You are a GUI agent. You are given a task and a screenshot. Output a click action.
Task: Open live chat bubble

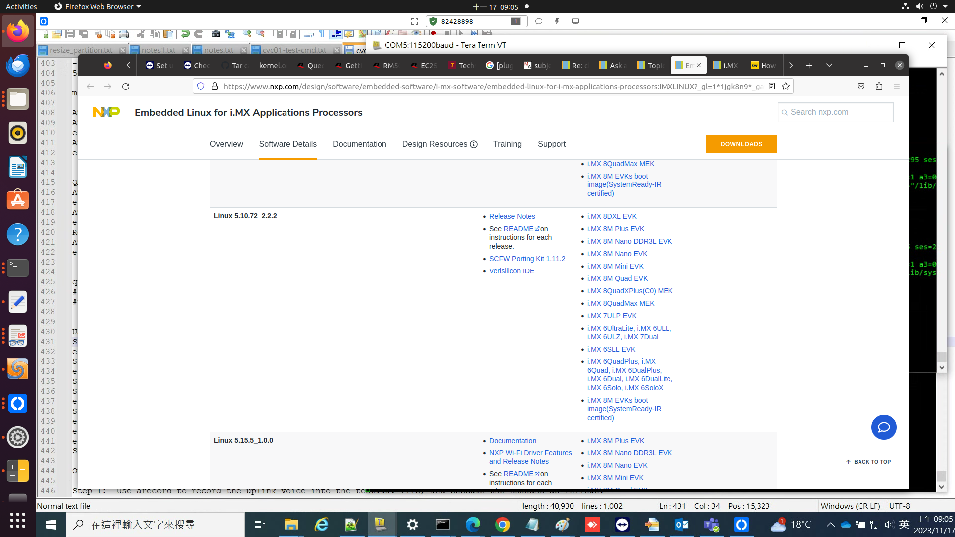coord(883,427)
